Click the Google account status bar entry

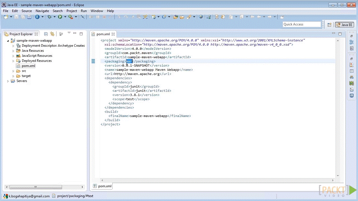tap(26, 196)
